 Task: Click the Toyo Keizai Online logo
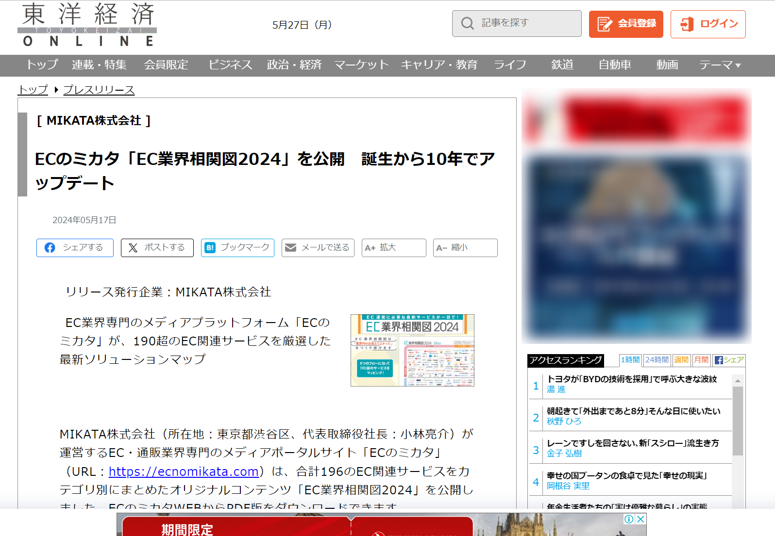(x=87, y=25)
